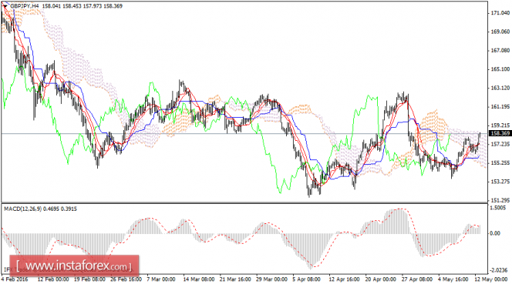Click price level 155.255 on axis
512x284 pixels.
coord(500,162)
